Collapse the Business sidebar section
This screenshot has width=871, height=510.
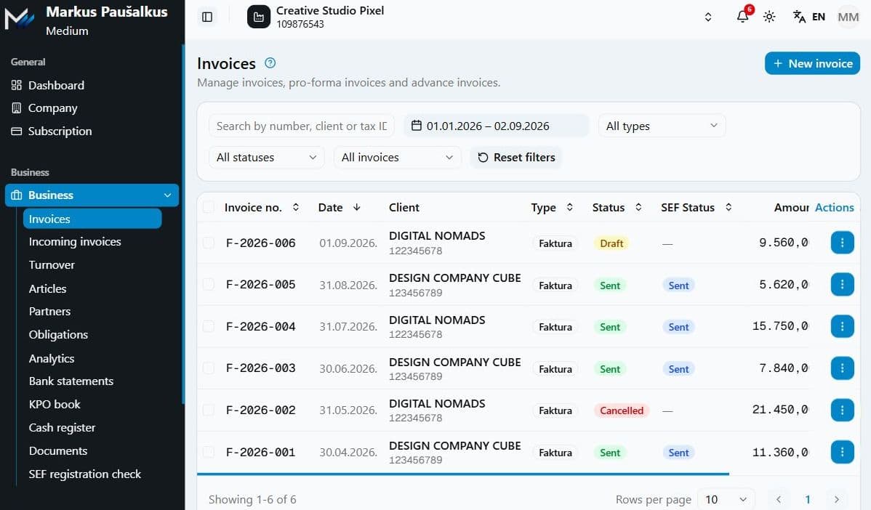coord(92,195)
